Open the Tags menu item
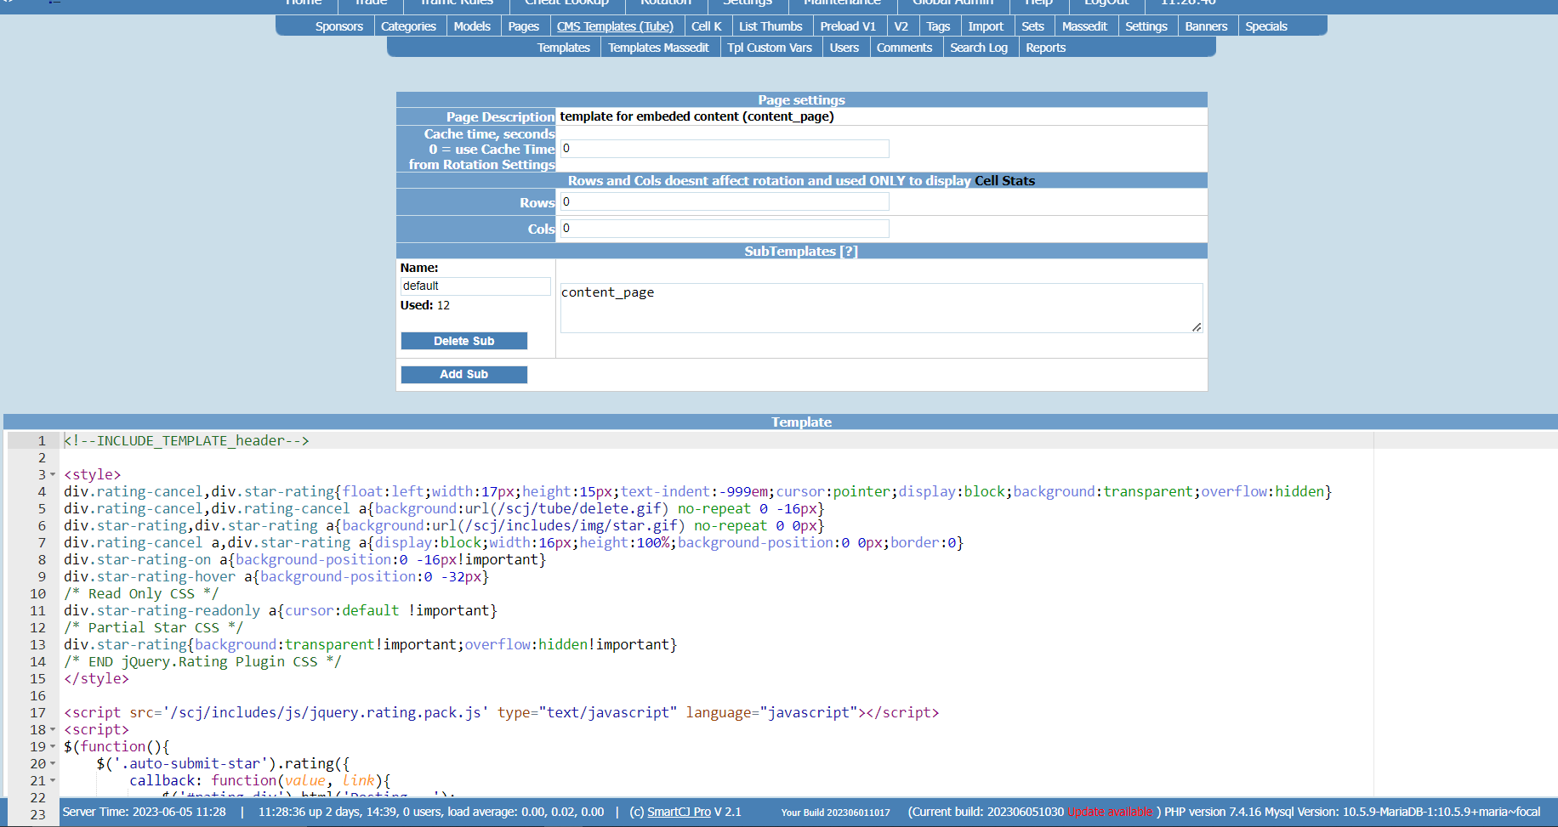The height and width of the screenshot is (827, 1558). click(x=938, y=26)
